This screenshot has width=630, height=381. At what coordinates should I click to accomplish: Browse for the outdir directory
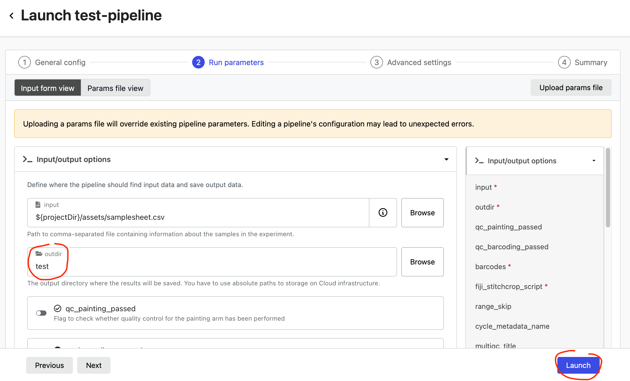(x=422, y=262)
